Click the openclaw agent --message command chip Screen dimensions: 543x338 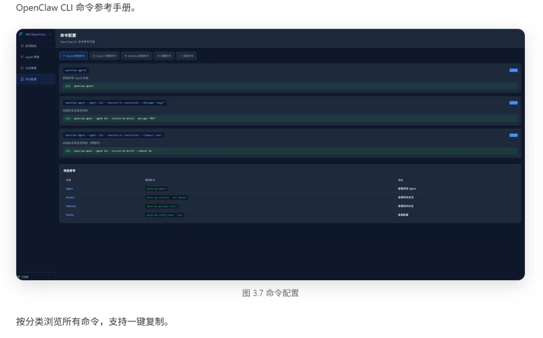(x=115, y=103)
